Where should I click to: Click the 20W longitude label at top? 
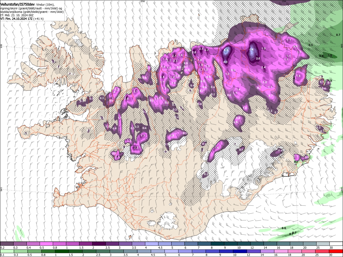143,1
